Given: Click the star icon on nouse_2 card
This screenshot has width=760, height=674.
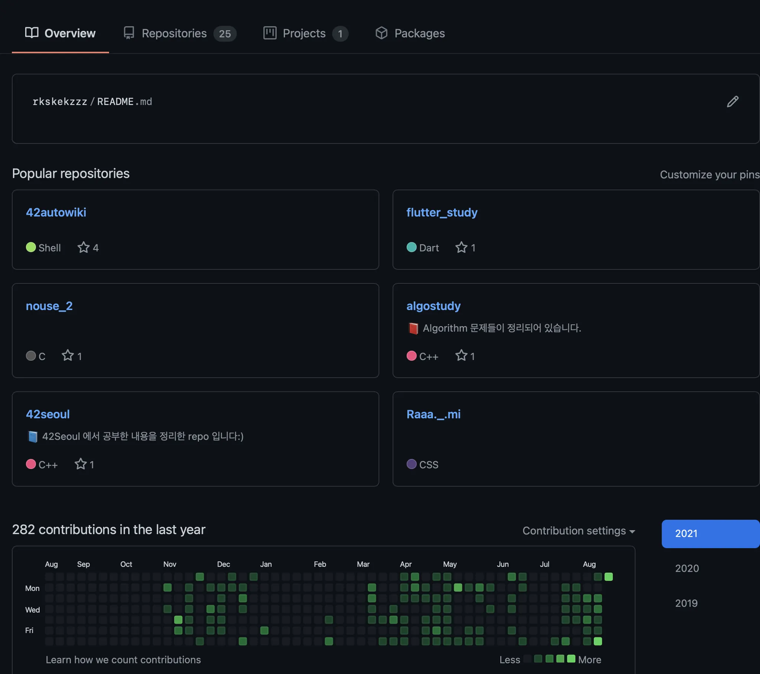Looking at the screenshot, I should (68, 355).
